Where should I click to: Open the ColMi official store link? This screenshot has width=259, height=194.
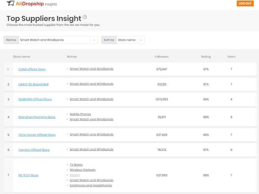tap(32, 69)
